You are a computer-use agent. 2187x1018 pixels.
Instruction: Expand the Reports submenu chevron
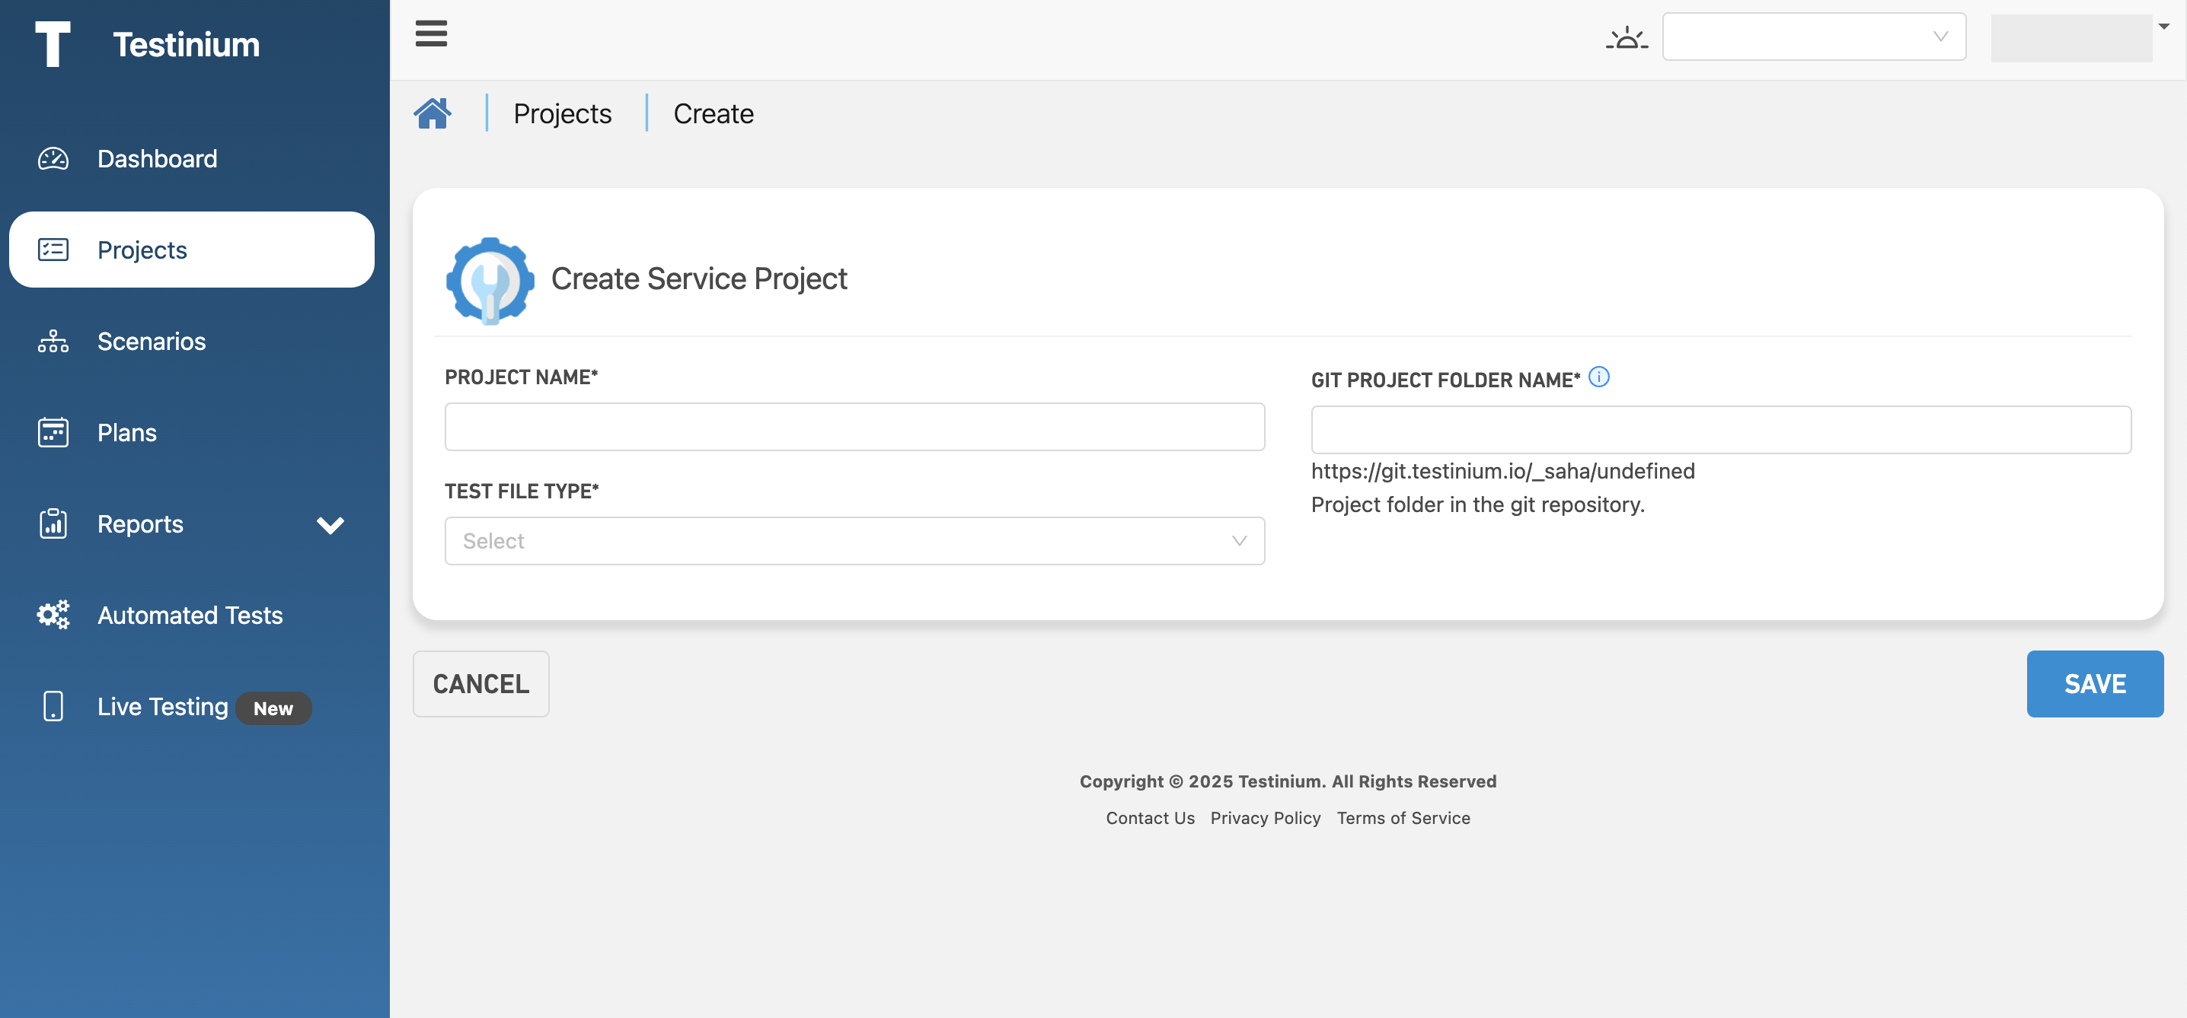[x=330, y=525]
